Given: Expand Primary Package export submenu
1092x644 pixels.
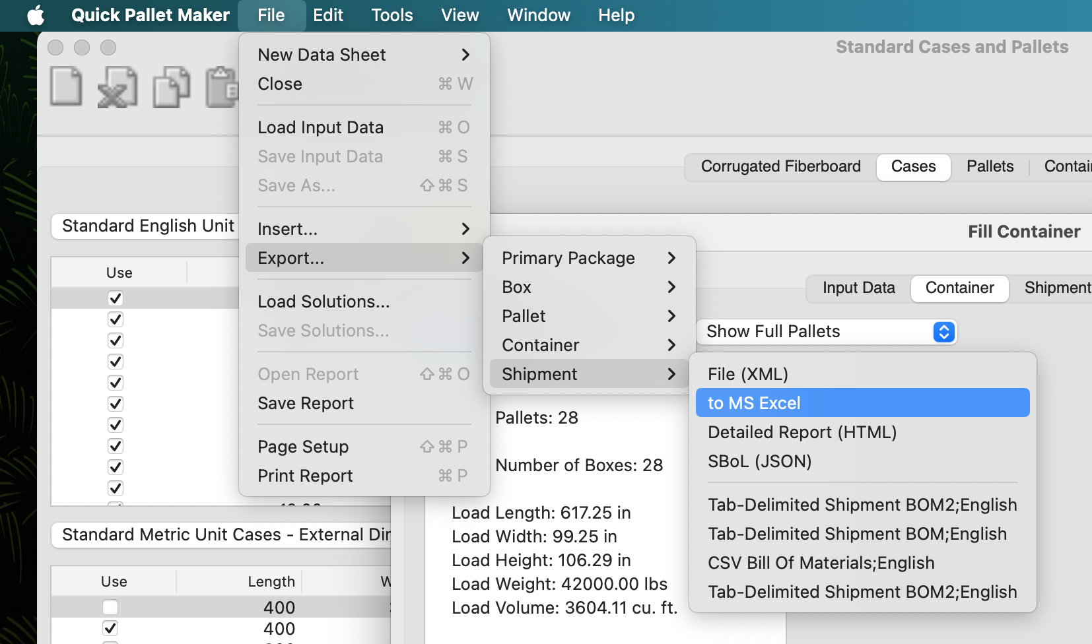Looking at the screenshot, I should pyautogui.click(x=590, y=258).
